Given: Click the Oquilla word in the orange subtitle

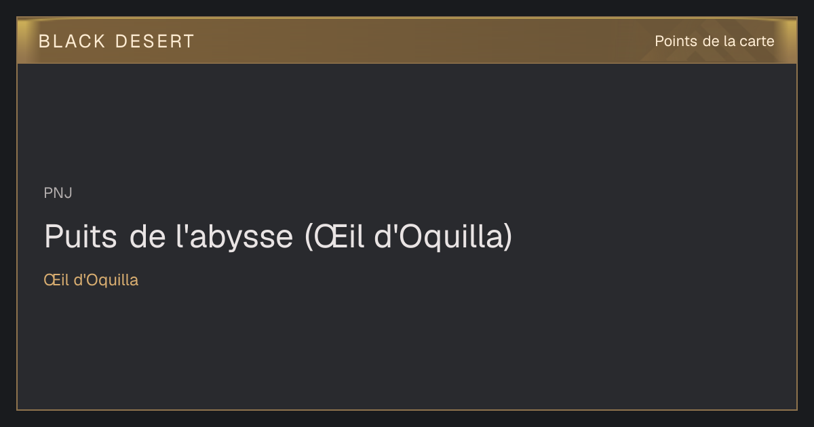Looking at the screenshot, I should pyautogui.click(x=113, y=281).
